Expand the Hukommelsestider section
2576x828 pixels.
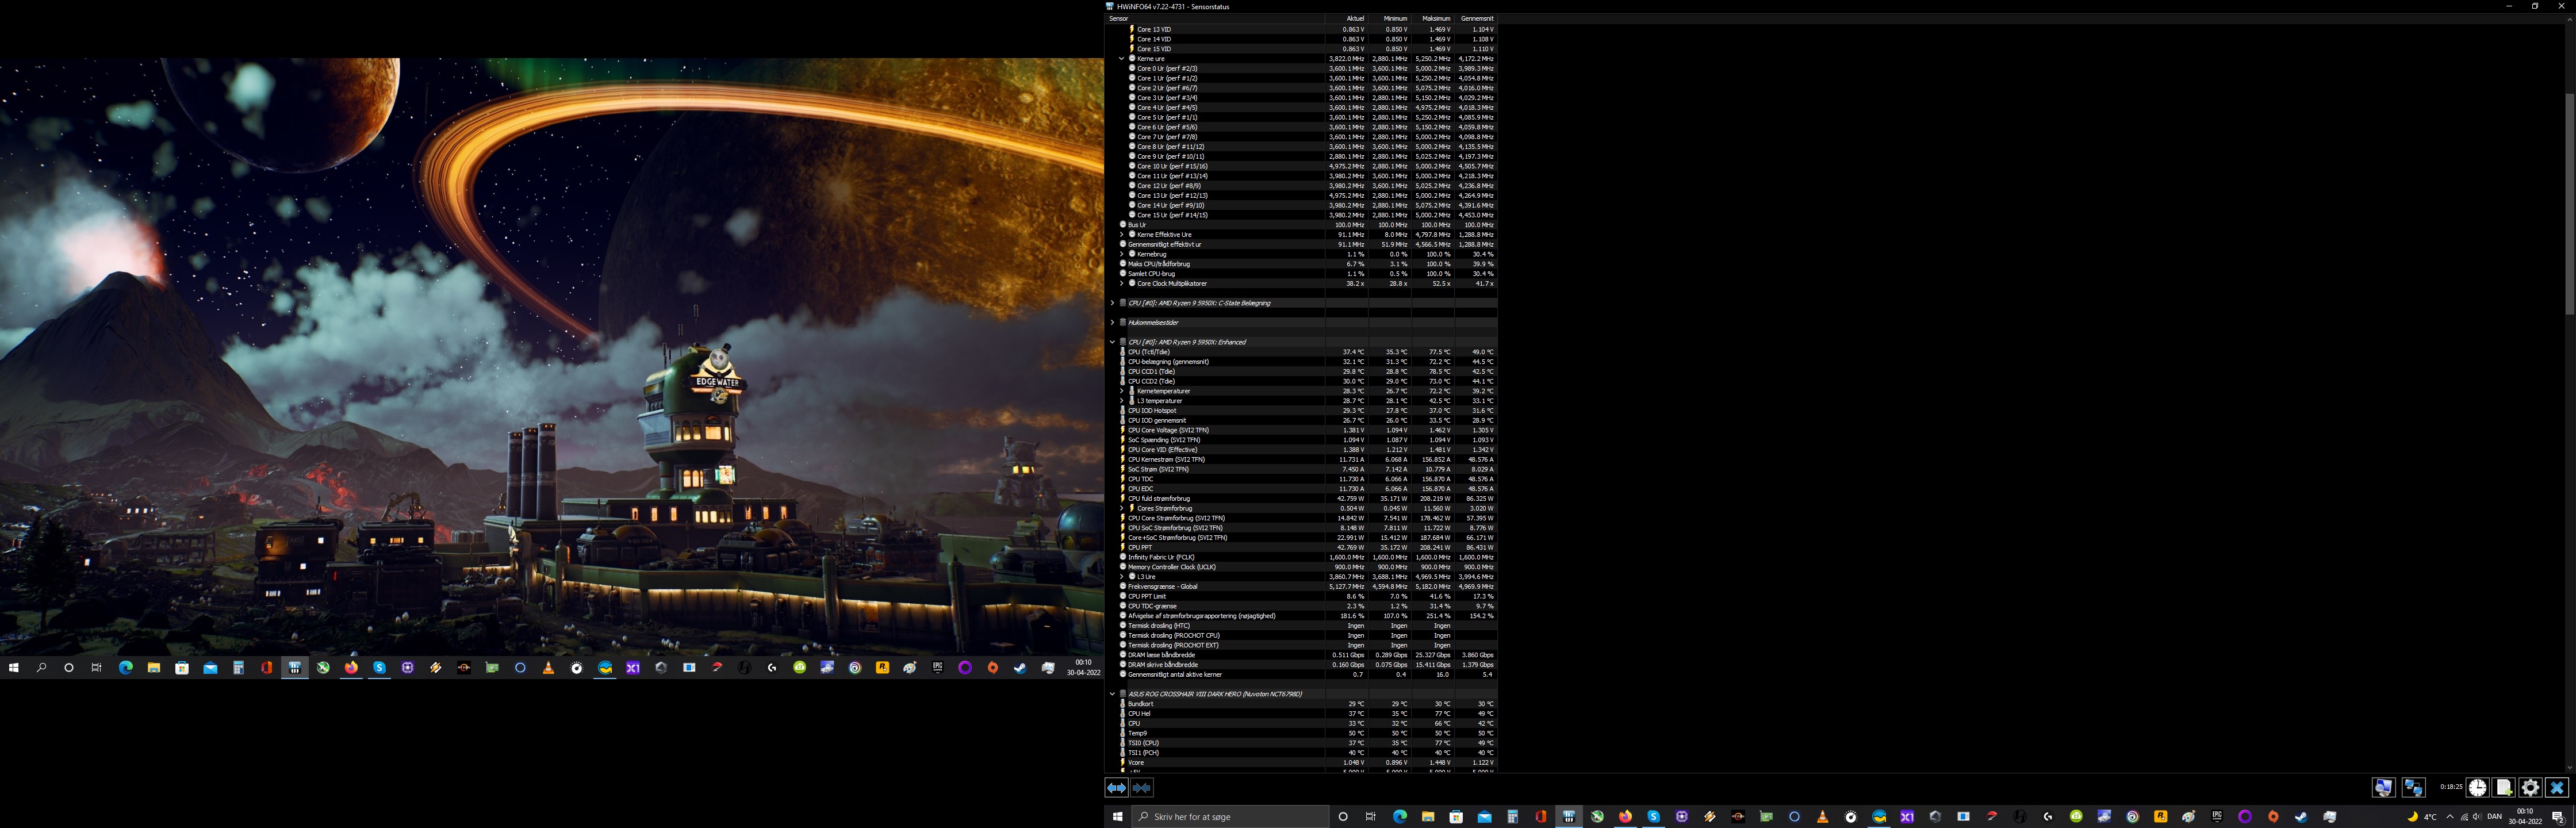pyautogui.click(x=1112, y=323)
